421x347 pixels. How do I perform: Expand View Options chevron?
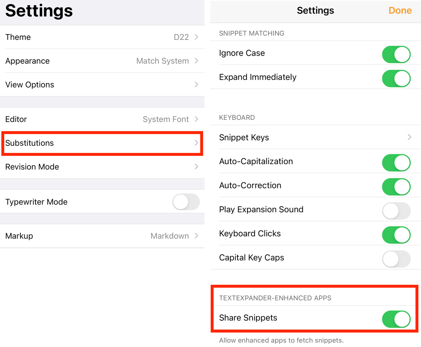click(196, 84)
